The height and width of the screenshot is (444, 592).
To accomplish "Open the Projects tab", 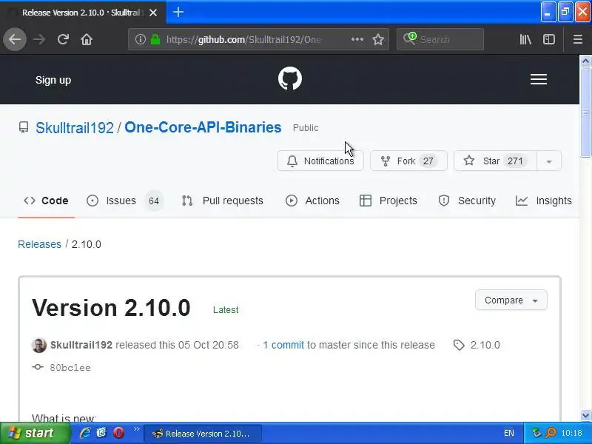I will 388,201.
